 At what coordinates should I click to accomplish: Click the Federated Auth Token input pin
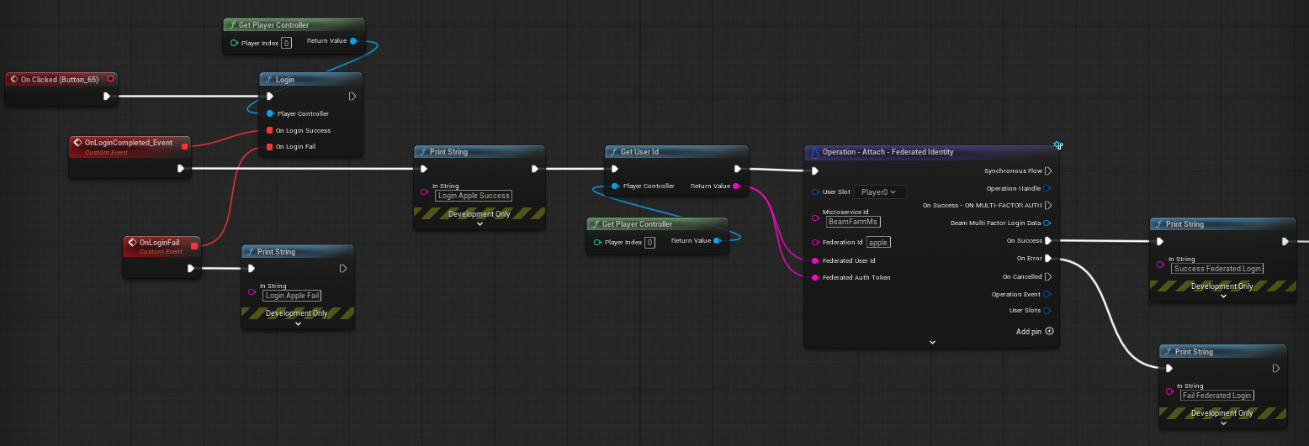coord(814,277)
